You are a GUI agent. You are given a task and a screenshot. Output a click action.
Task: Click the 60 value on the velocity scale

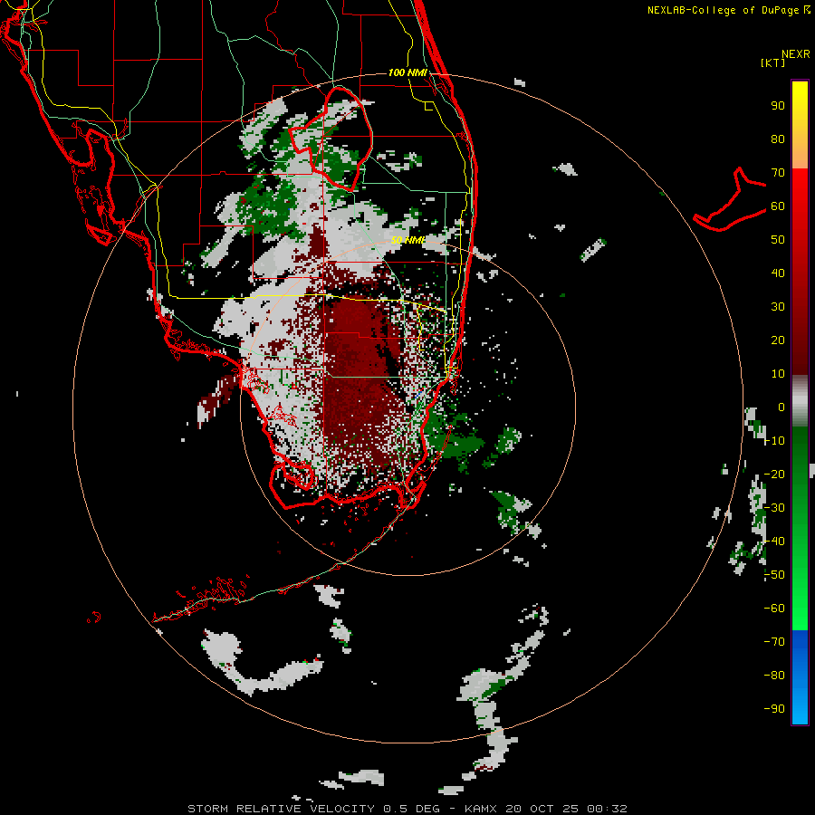(778, 206)
